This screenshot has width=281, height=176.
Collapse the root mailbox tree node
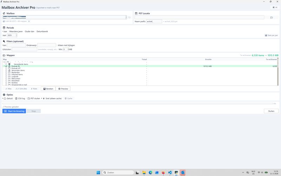3,62
